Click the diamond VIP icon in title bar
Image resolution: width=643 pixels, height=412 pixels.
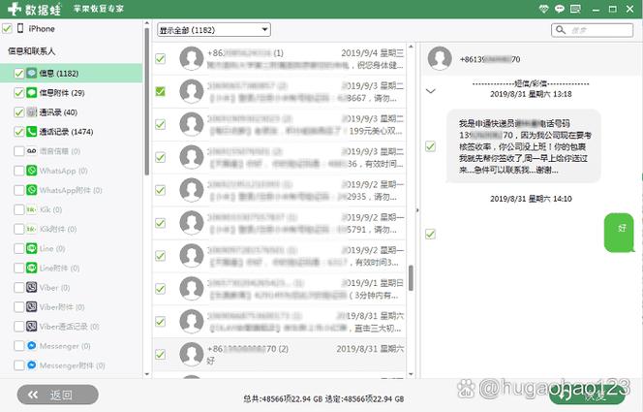point(544,9)
